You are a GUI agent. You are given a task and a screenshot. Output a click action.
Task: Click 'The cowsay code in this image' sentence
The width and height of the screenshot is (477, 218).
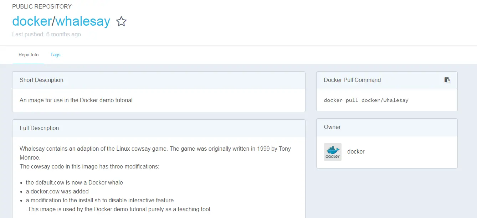[x=89, y=167]
